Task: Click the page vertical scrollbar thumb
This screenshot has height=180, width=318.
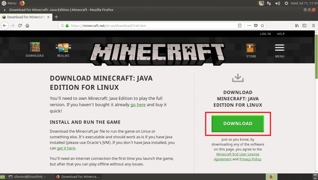Action: (x=316, y=56)
